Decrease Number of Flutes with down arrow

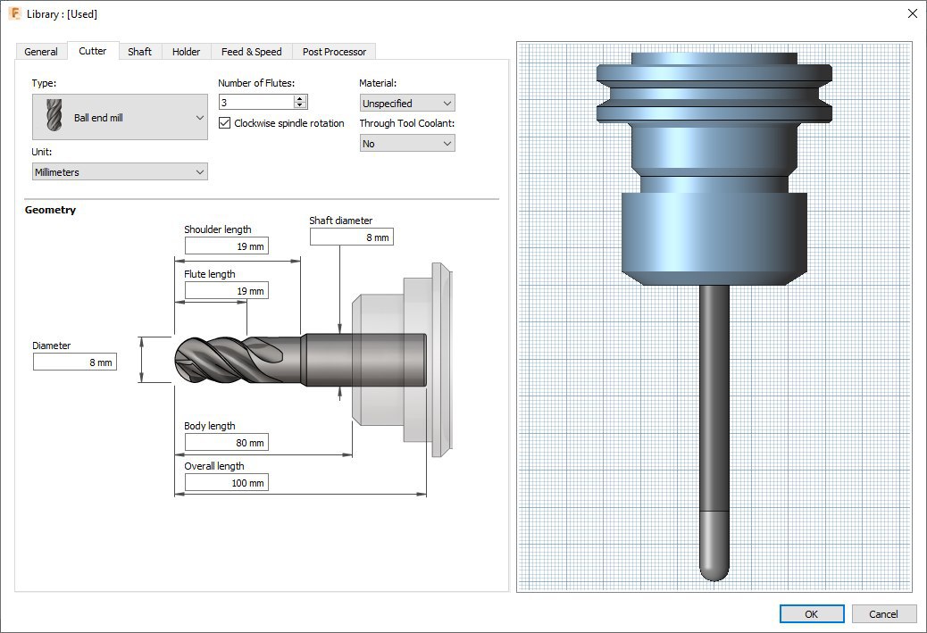[300, 105]
